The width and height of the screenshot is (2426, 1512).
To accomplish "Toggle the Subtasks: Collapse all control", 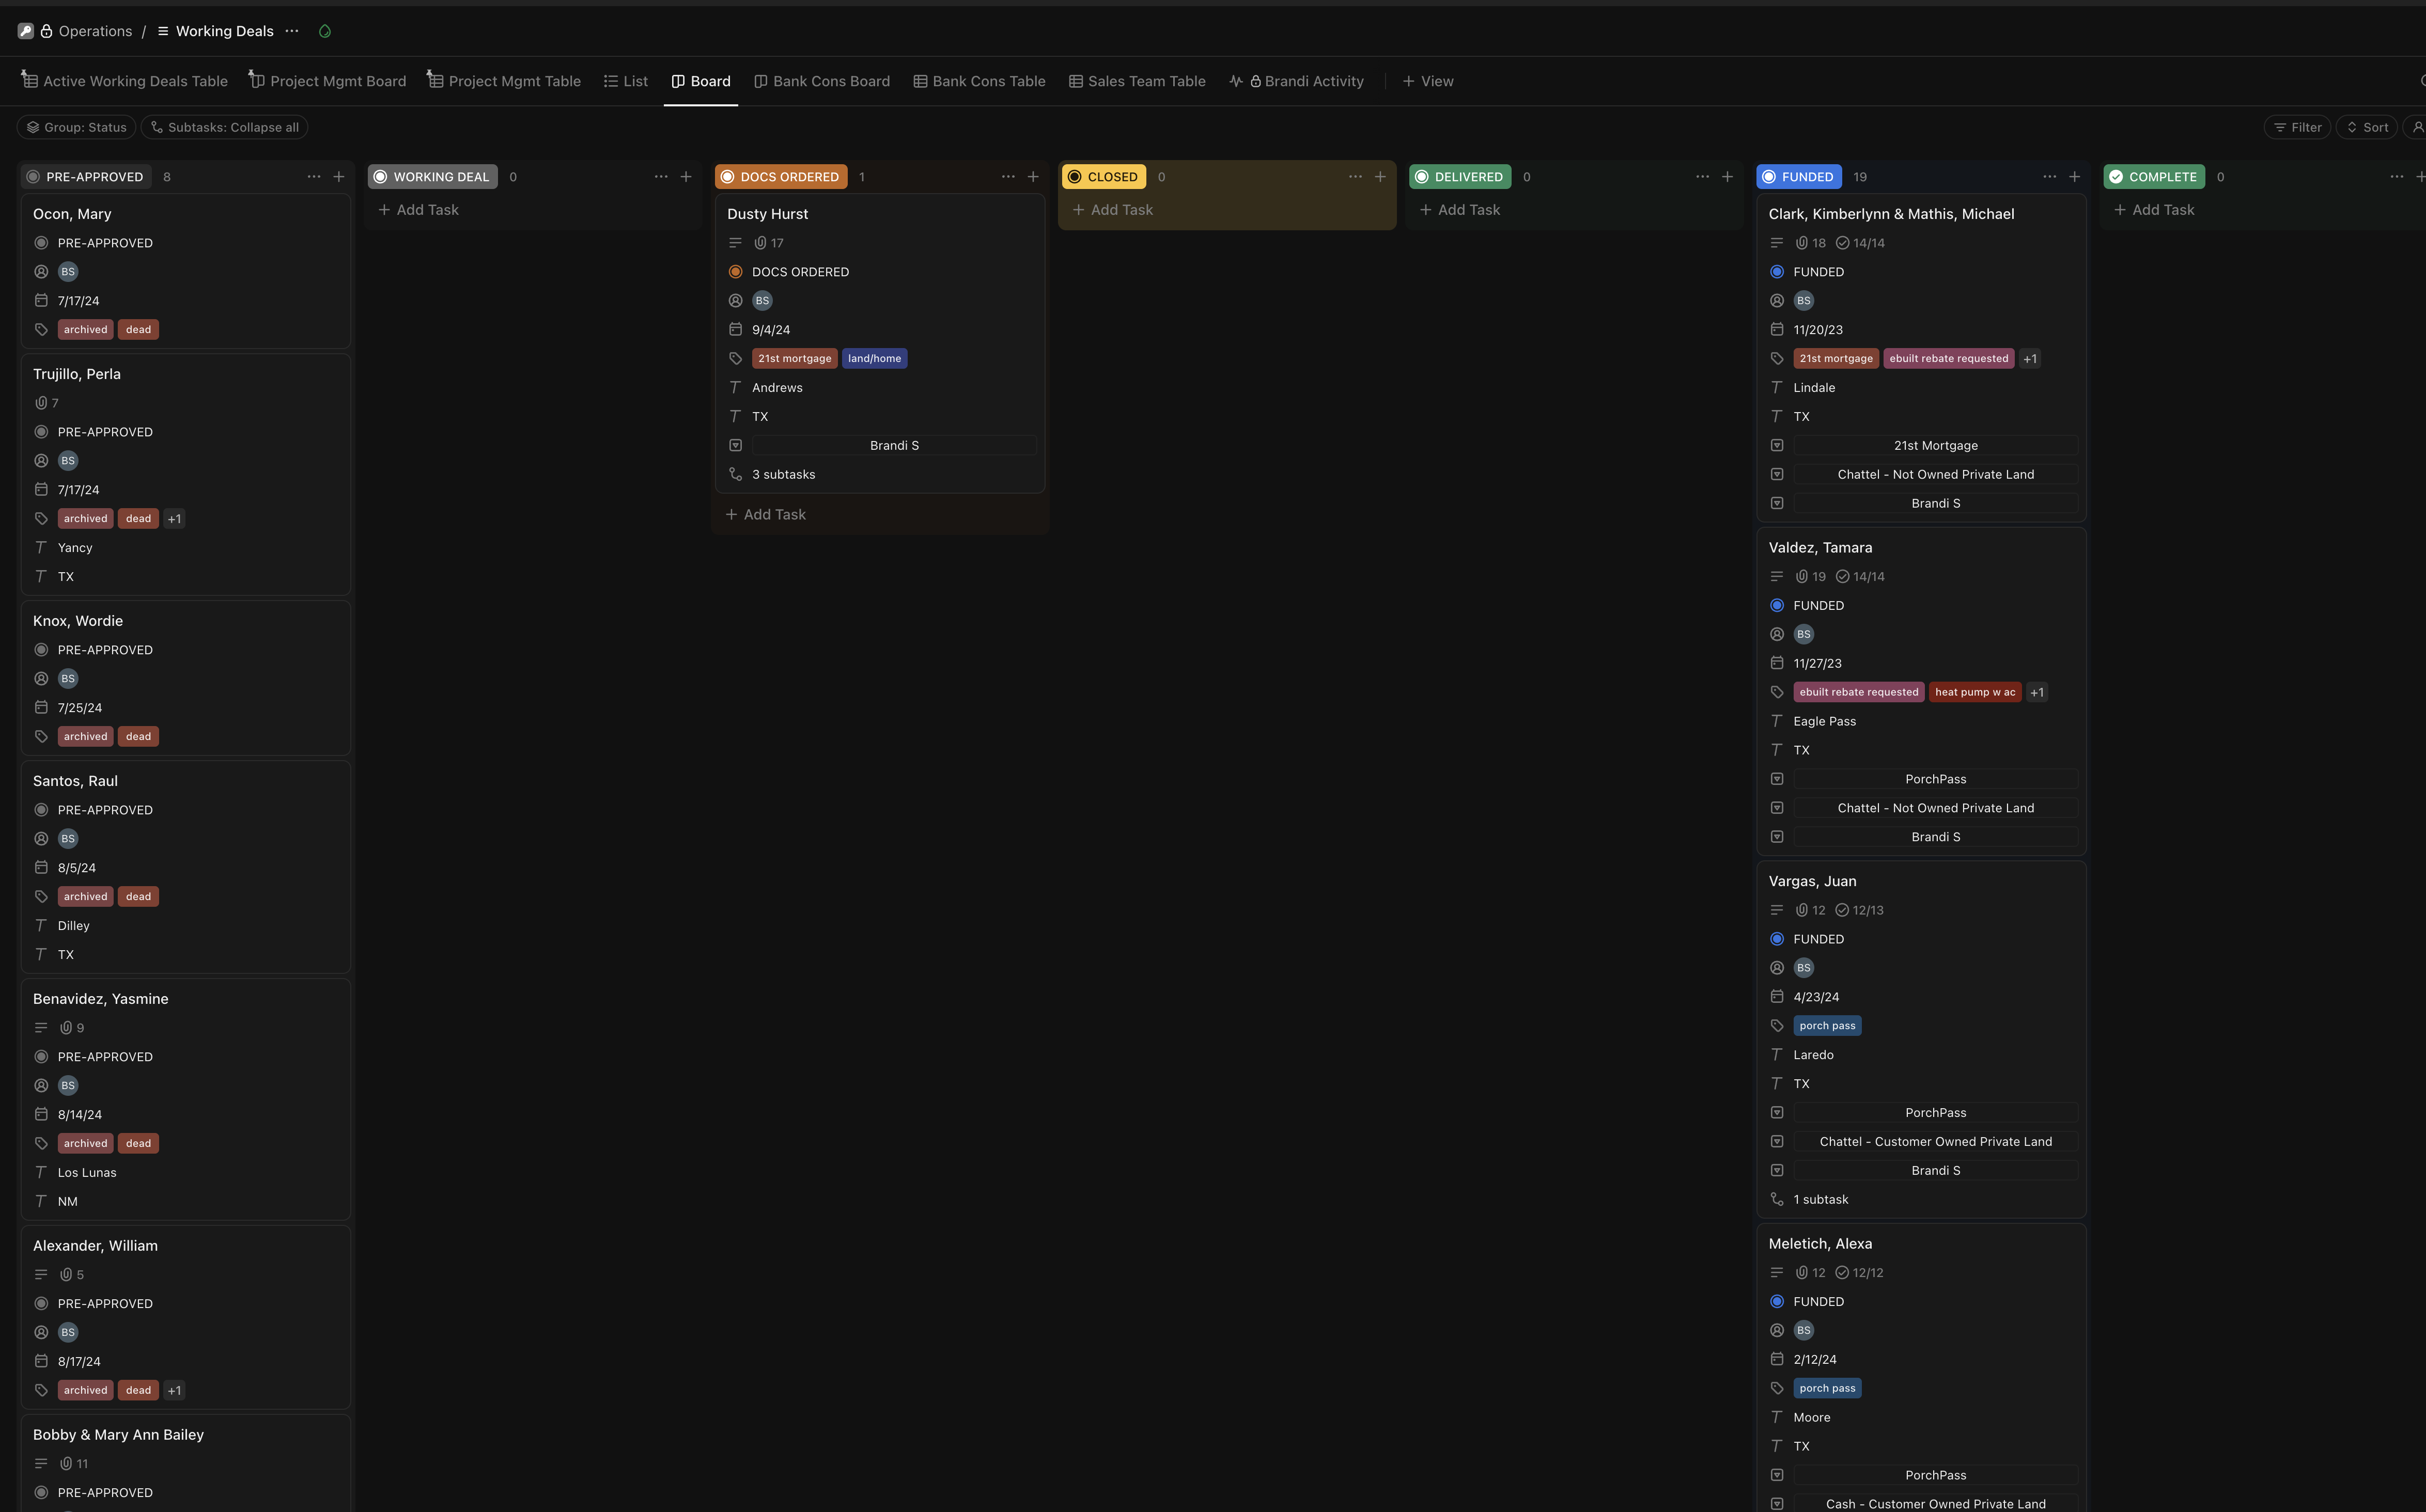I will point(225,127).
